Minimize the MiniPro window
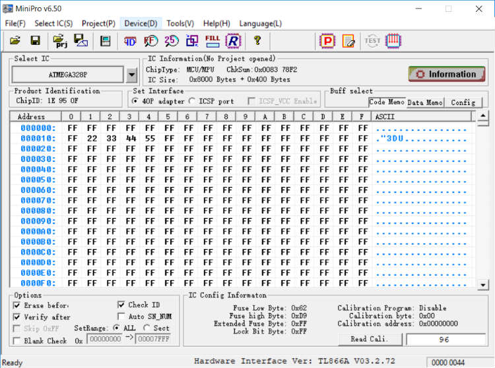The width and height of the screenshot is (495, 368). click(418, 9)
